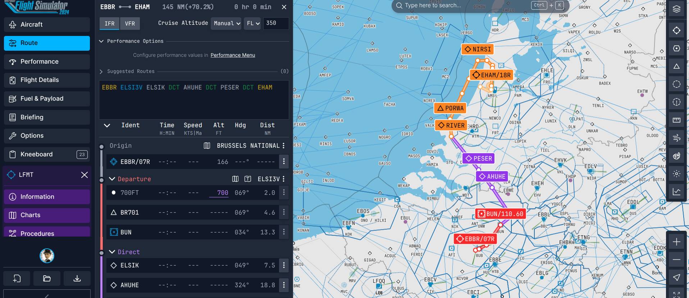This screenshot has width=689, height=298.
Task: Click the Performance Menu link
Action: point(233,55)
